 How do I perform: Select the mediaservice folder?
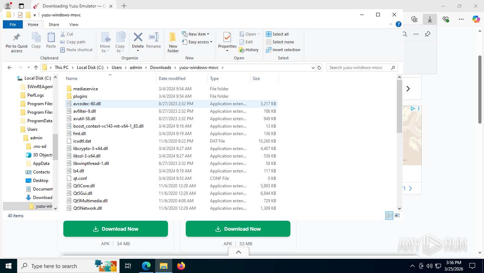(170, 89)
